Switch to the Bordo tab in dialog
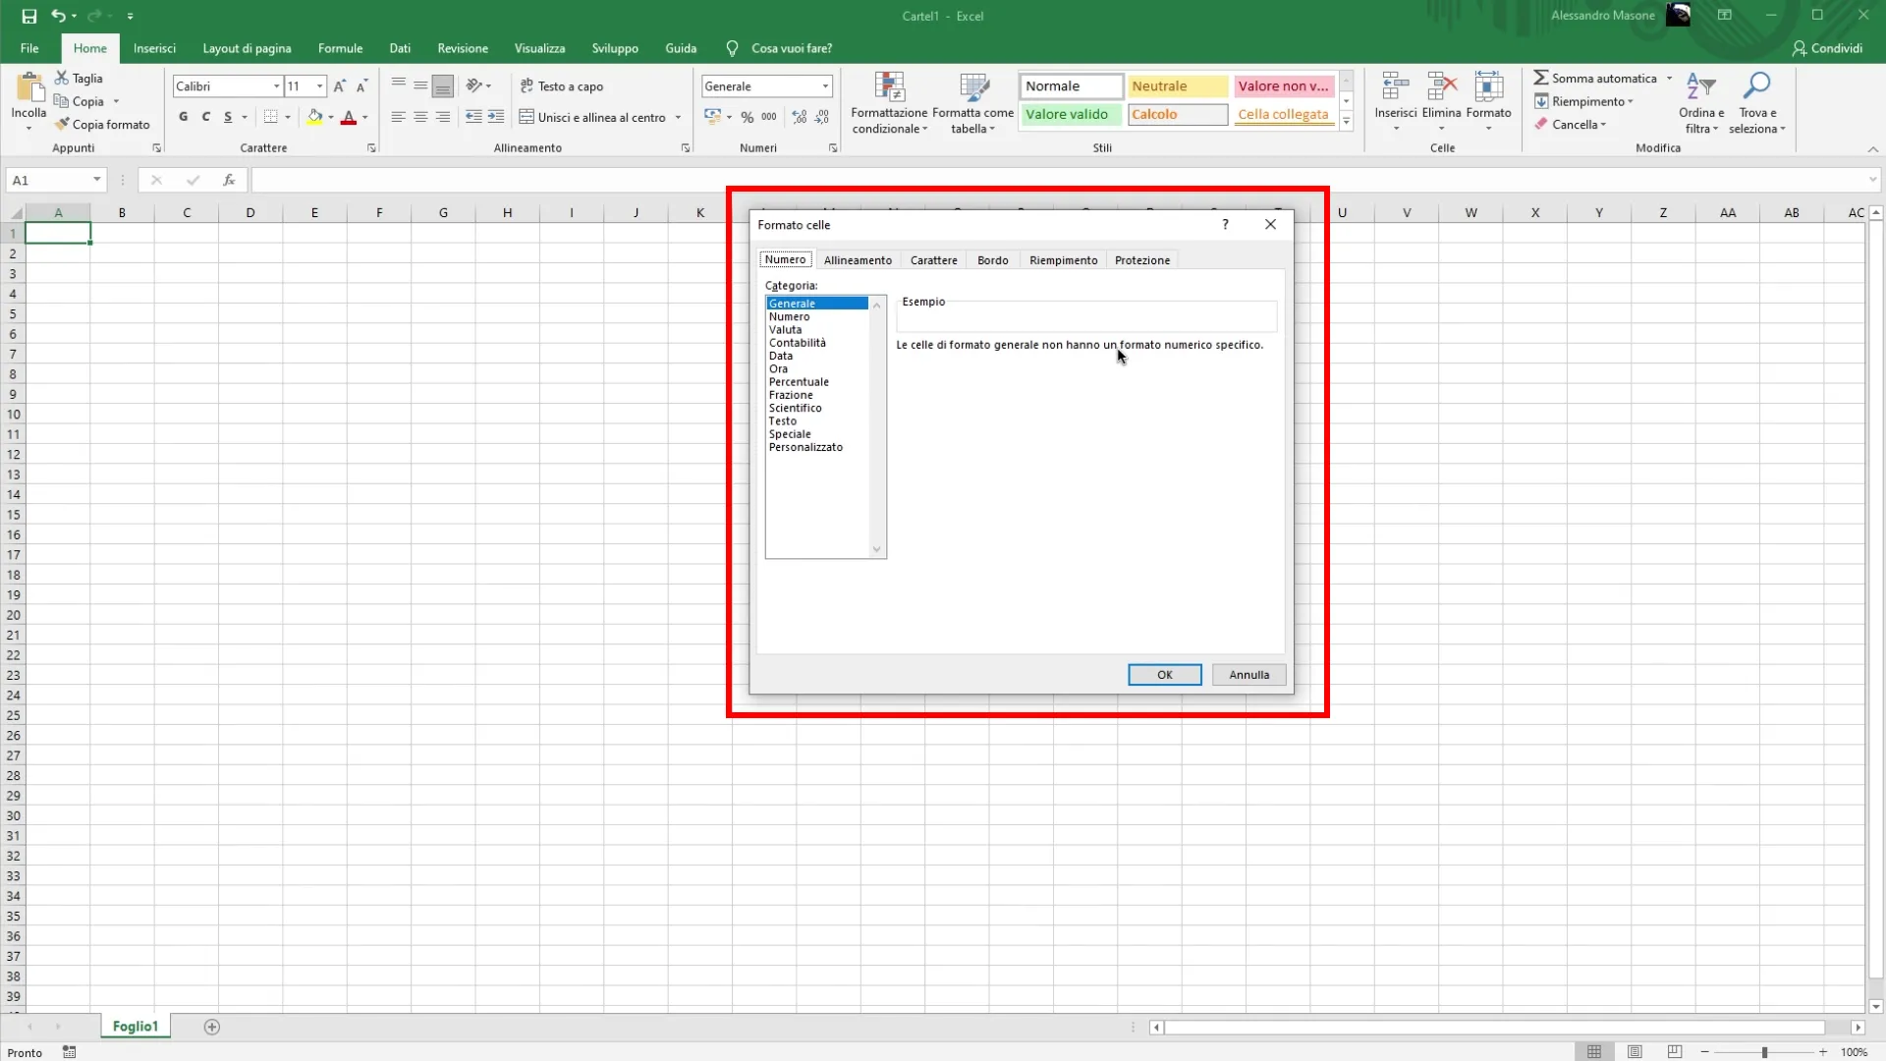The image size is (1886, 1061). pyautogui.click(x=992, y=260)
